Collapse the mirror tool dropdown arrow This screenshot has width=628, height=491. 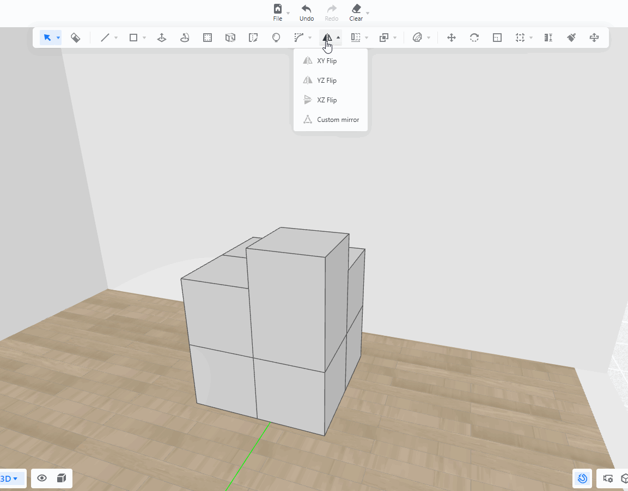click(x=338, y=38)
